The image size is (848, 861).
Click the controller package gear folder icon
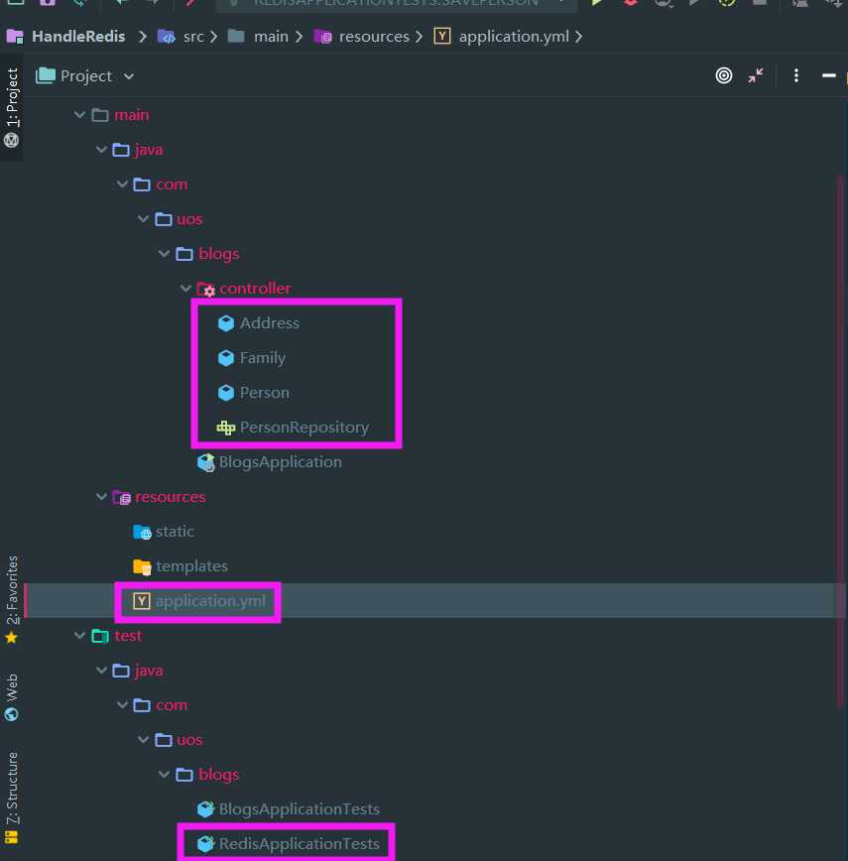point(206,289)
